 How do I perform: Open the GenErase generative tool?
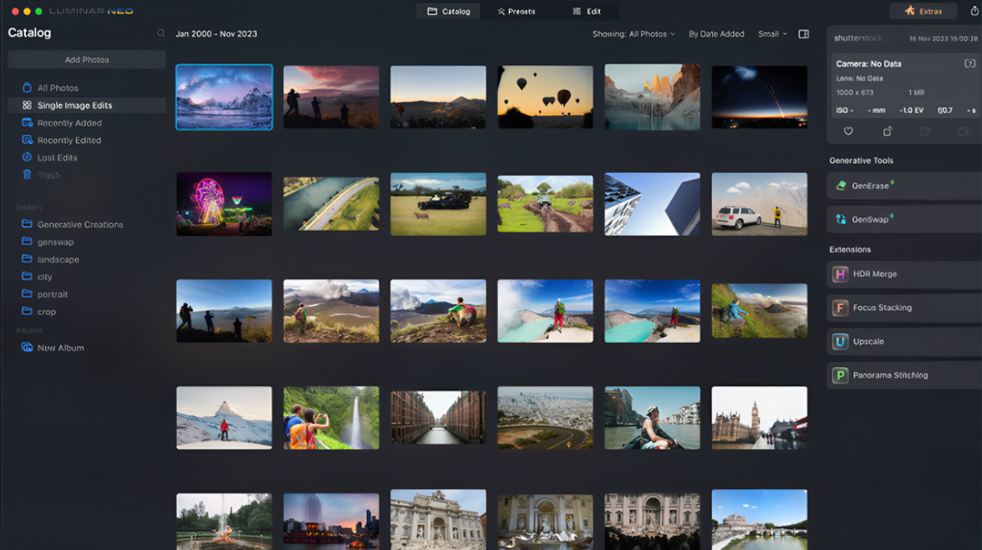tap(904, 186)
